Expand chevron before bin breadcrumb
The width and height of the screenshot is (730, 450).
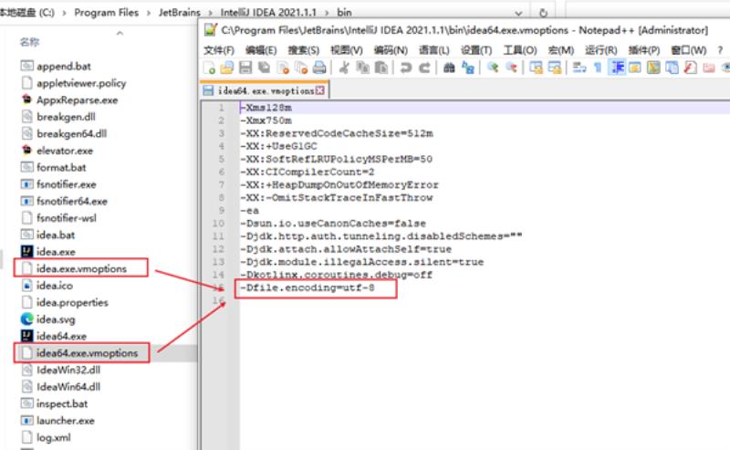point(327,13)
